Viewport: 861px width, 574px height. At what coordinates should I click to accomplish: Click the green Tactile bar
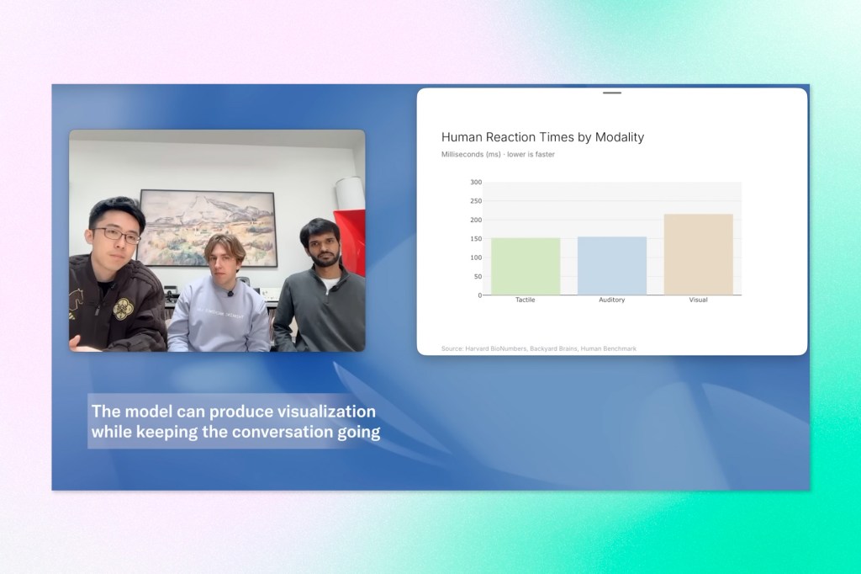tap(526, 266)
